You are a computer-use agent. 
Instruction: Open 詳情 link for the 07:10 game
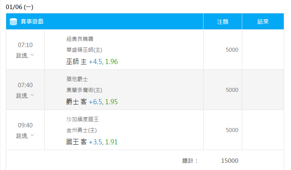point(22,55)
